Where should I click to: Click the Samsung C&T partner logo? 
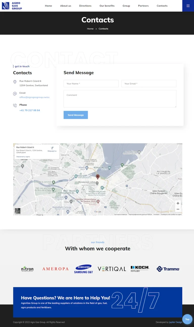click(x=83, y=269)
